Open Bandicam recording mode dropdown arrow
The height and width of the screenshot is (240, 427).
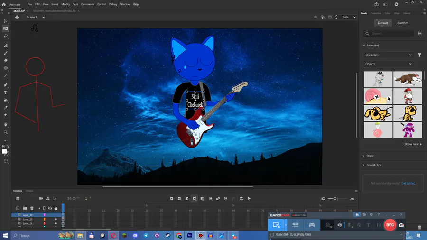pyautogui.click(x=286, y=225)
